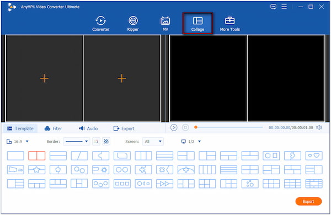Select the three horizontal rows template
This screenshot has width=331, height=215.
click(x=164, y=155)
